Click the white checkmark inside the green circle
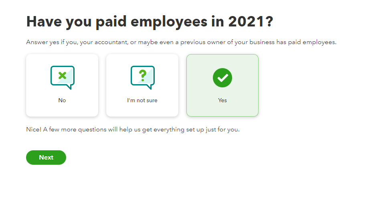380x206 pixels. coord(222,78)
